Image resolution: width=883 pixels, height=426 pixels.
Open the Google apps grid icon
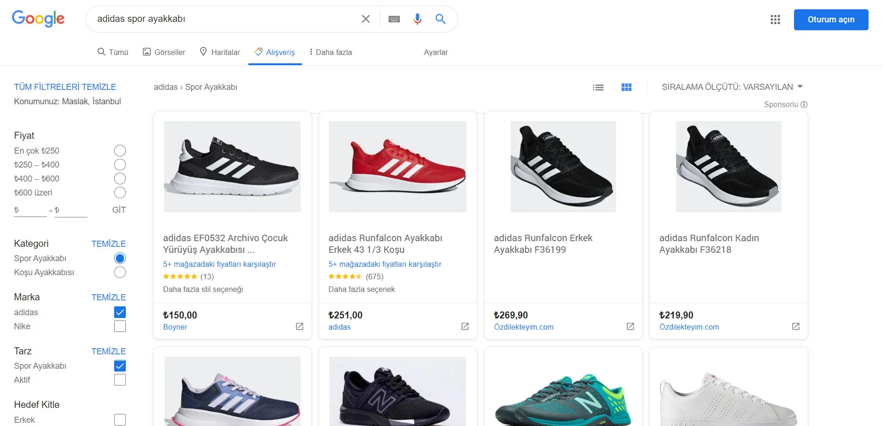pyautogui.click(x=775, y=20)
